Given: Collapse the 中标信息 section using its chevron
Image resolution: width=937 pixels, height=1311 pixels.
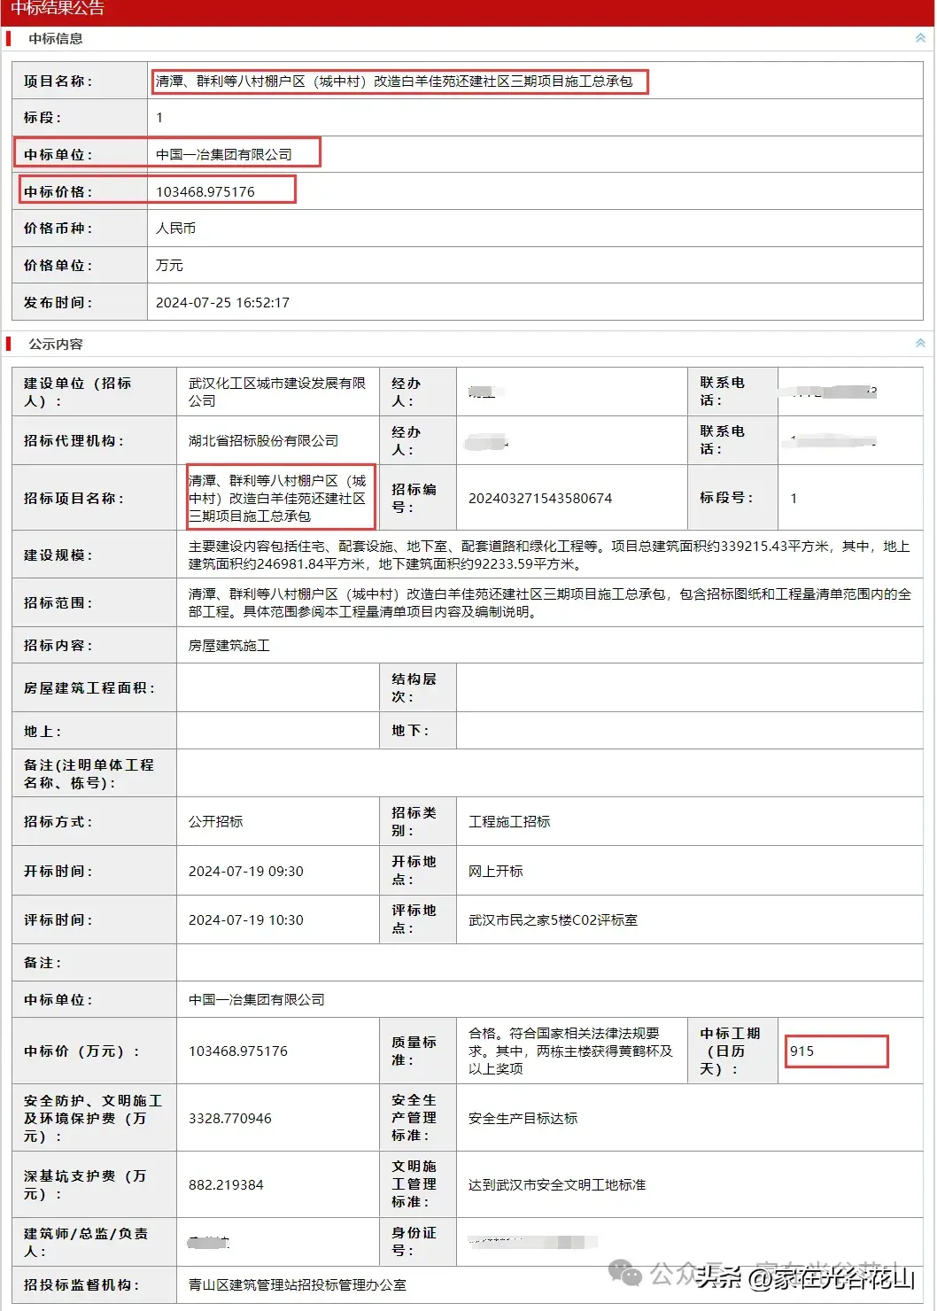Looking at the screenshot, I should point(920,38).
